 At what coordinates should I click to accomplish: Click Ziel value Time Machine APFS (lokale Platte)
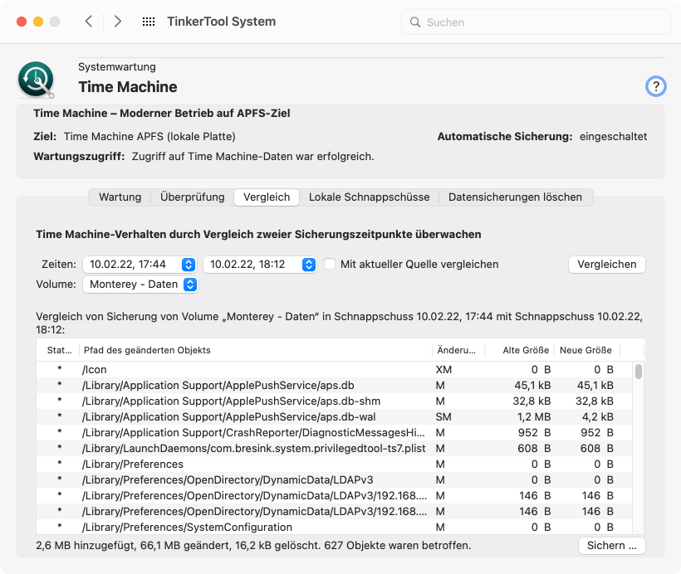click(x=149, y=137)
